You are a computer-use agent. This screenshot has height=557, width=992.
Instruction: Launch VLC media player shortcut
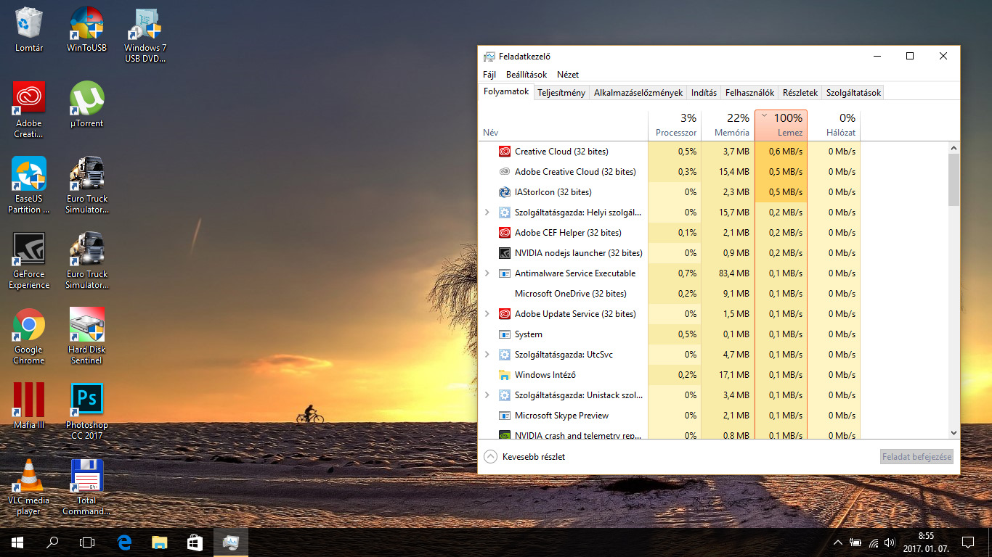click(29, 487)
